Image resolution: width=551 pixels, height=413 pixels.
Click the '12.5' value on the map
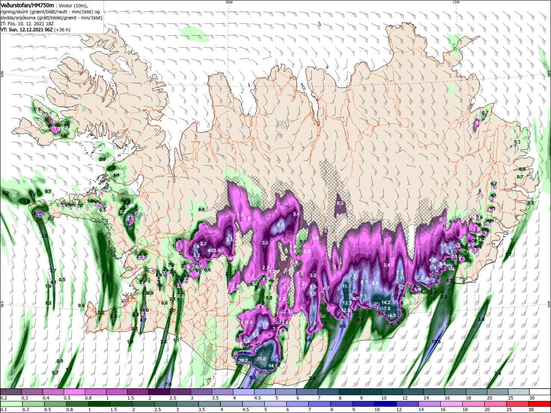(x=347, y=303)
